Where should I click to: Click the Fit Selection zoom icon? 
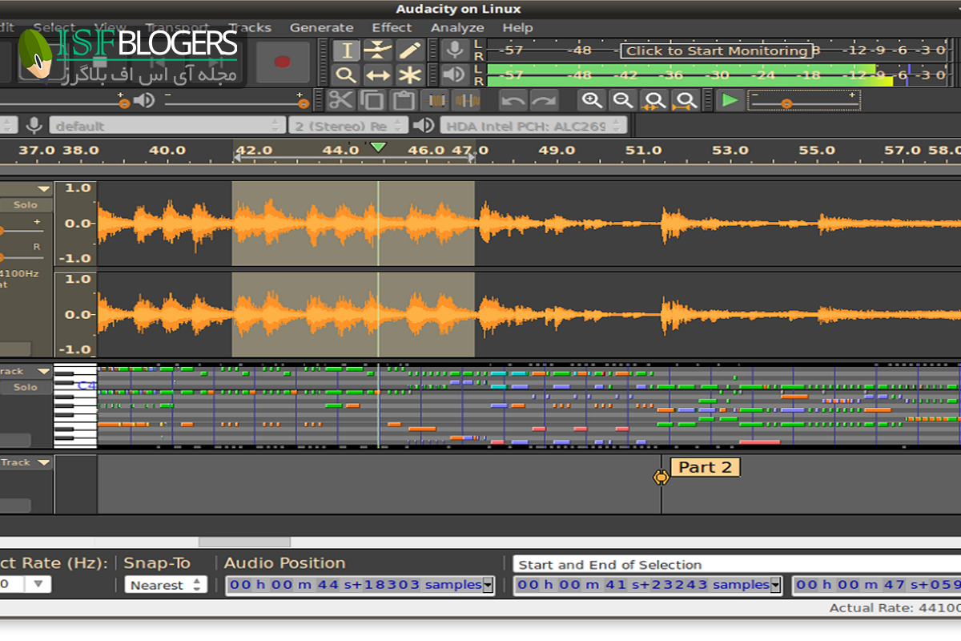pyautogui.click(x=654, y=100)
